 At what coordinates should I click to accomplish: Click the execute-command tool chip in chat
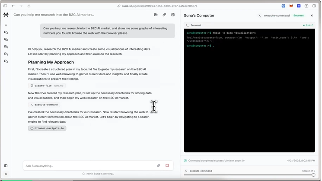44,105
